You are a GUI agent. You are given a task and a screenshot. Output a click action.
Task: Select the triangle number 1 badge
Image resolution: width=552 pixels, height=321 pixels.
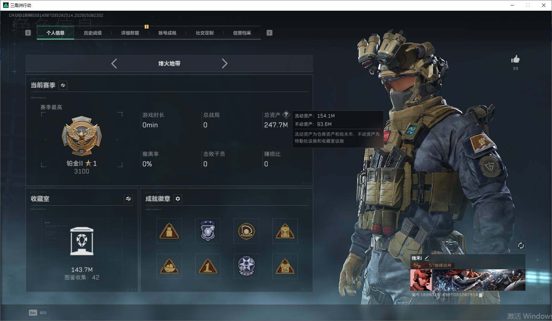point(208,266)
